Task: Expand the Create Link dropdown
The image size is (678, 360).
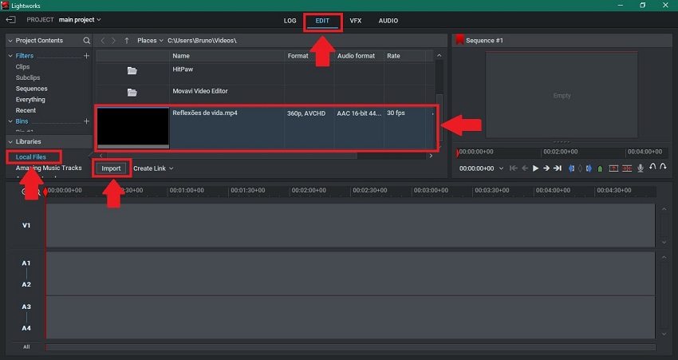Action: click(x=153, y=168)
